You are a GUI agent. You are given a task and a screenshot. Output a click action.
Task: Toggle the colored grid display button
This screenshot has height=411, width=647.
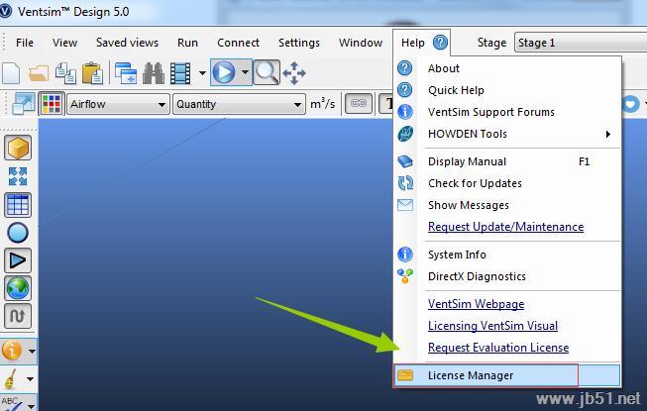pos(52,104)
